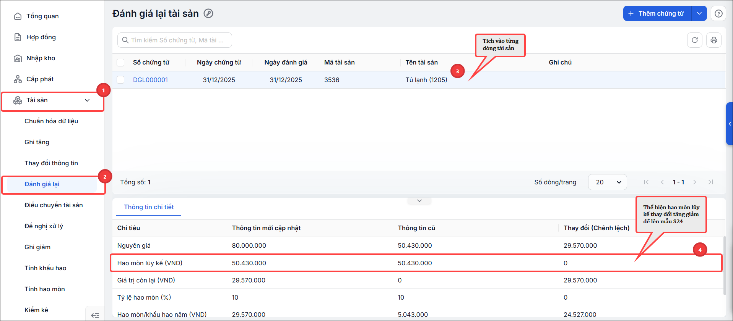Screen dimensions: 733x321
Task: Open Ghi tăng menu item
Action: pyautogui.click(x=37, y=142)
